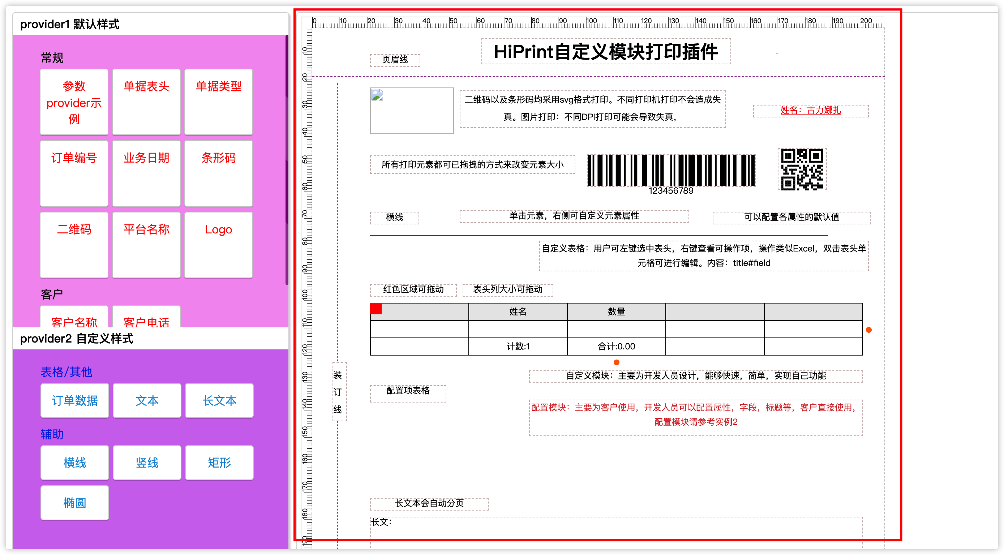
Task: Click the 100 mark on the horizontal ruler
Action: pos(591,21)
